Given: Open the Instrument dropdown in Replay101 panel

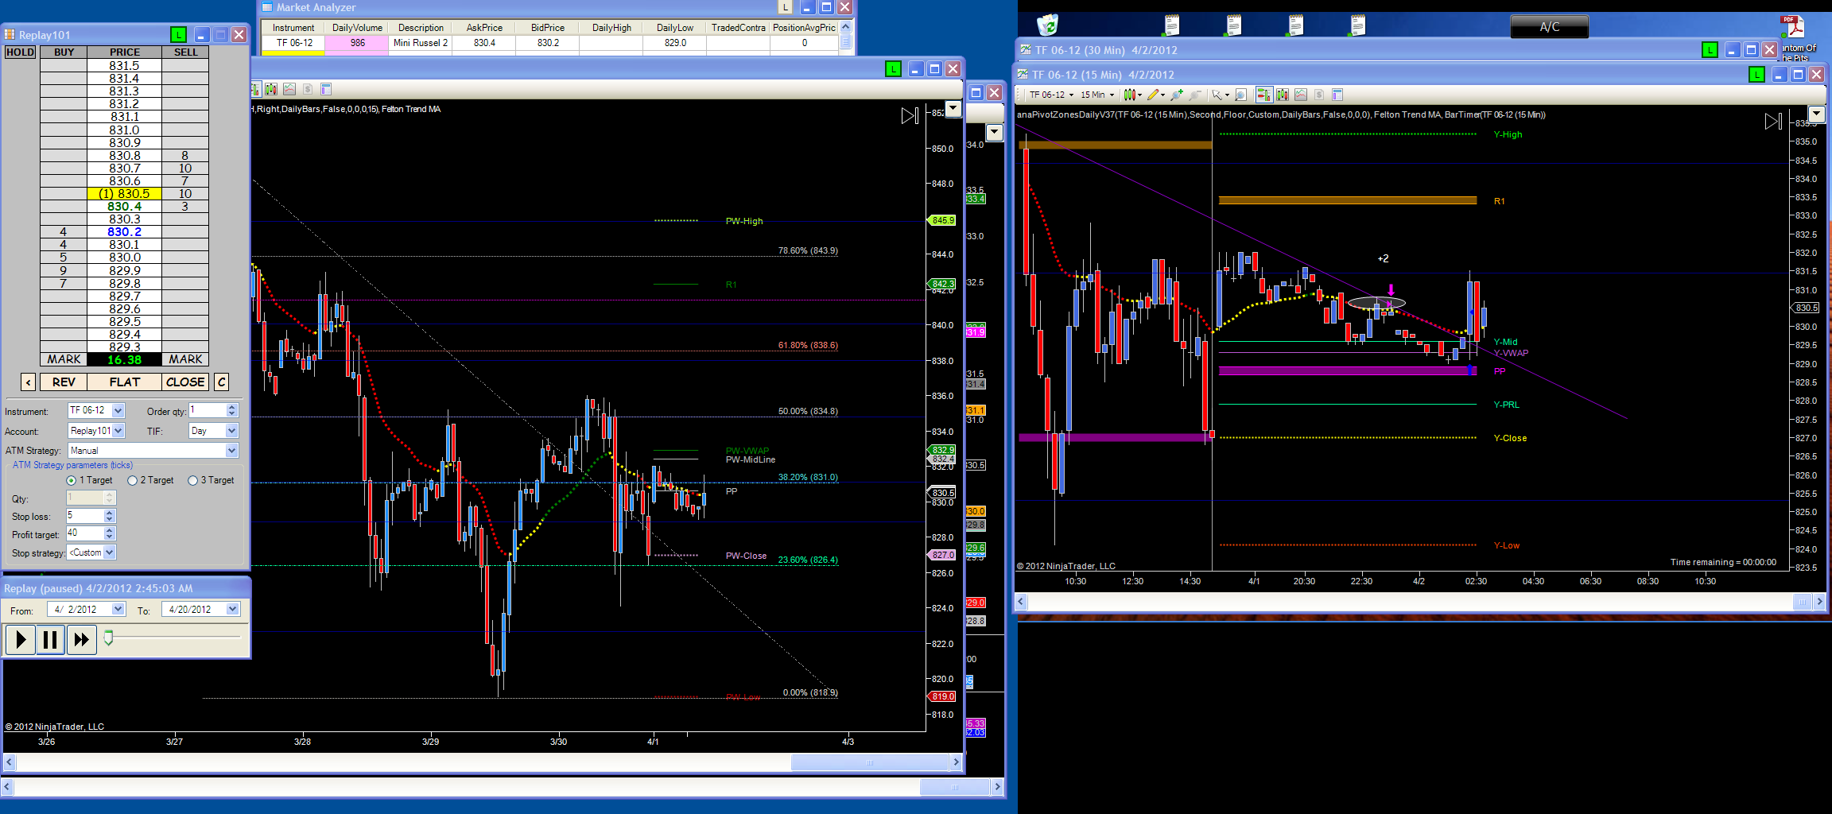Looking at the screenshot, I should click(118, 411).
